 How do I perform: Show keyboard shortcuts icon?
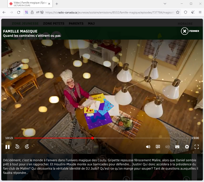coord(177,147)
